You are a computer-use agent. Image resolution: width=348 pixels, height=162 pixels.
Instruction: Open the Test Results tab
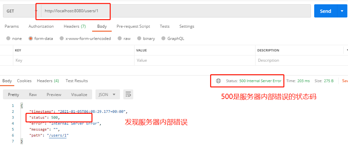coord(77,81)
